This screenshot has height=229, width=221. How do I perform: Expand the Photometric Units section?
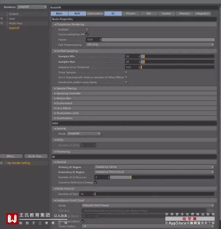(134, 113)
